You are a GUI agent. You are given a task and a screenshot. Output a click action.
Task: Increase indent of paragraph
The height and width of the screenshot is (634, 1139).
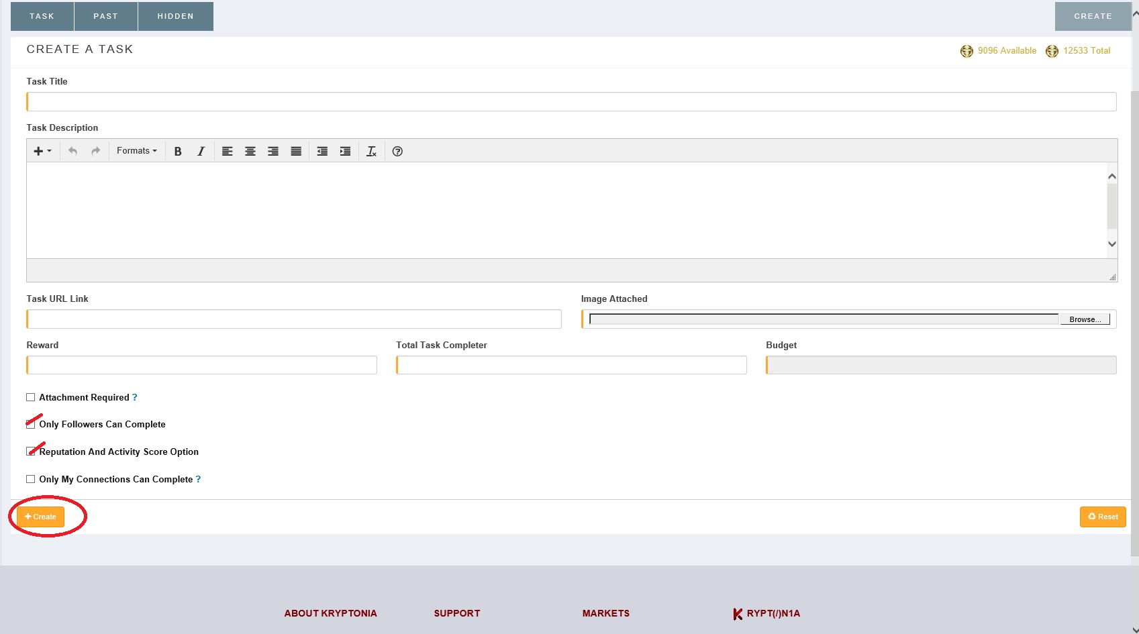coord(345,151)
